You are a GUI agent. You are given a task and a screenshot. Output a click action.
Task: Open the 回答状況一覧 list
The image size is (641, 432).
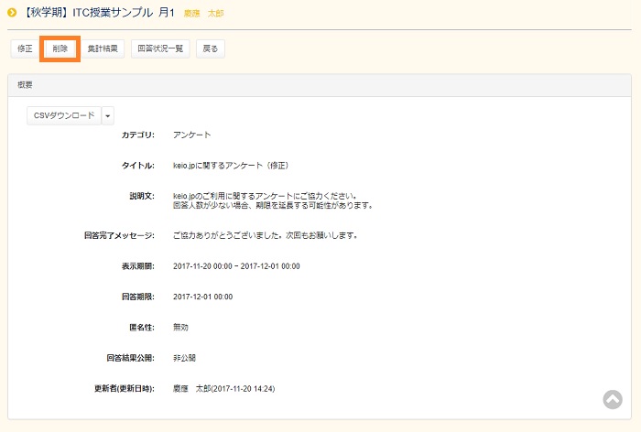[x=160, y=49]
